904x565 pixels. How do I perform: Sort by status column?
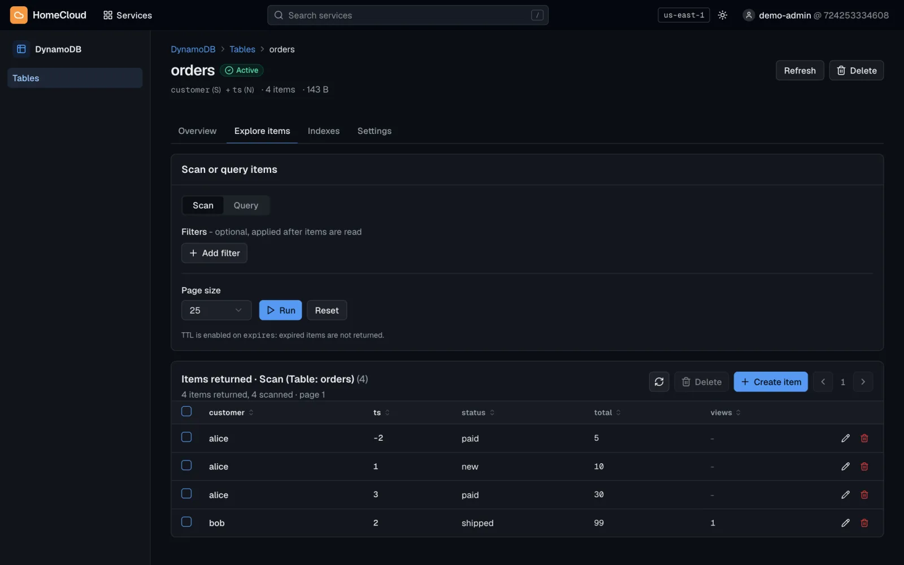(x=478, y=412)
